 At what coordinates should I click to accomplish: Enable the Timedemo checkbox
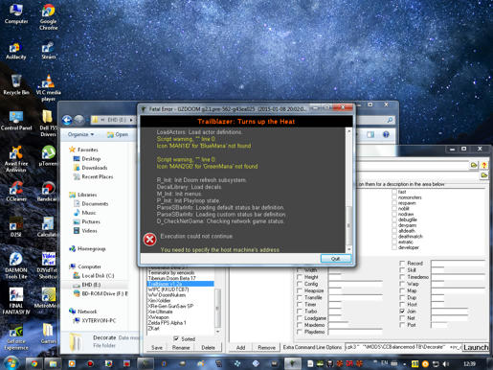pos(402,277)
